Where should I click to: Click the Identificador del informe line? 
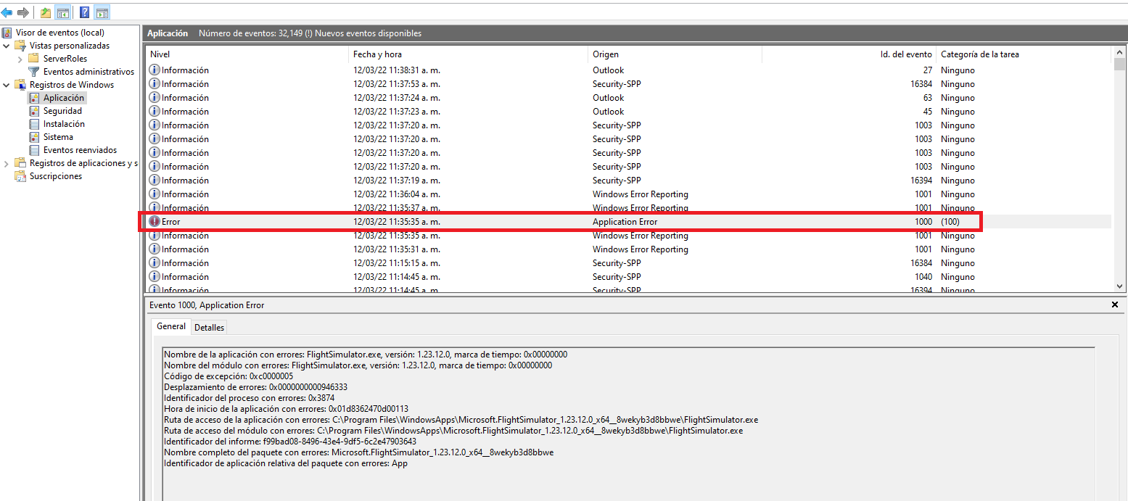pyautogui.click(x=290, y=442)
